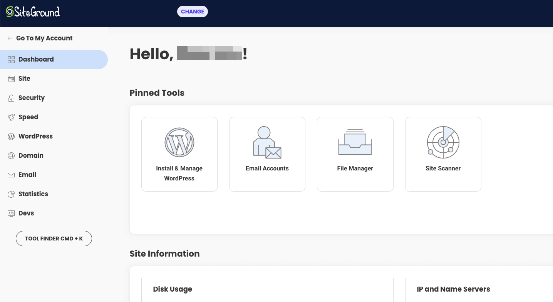
Task: Navigate to the Statistics section
Action: pyautogui.click(x=33, y=194)
